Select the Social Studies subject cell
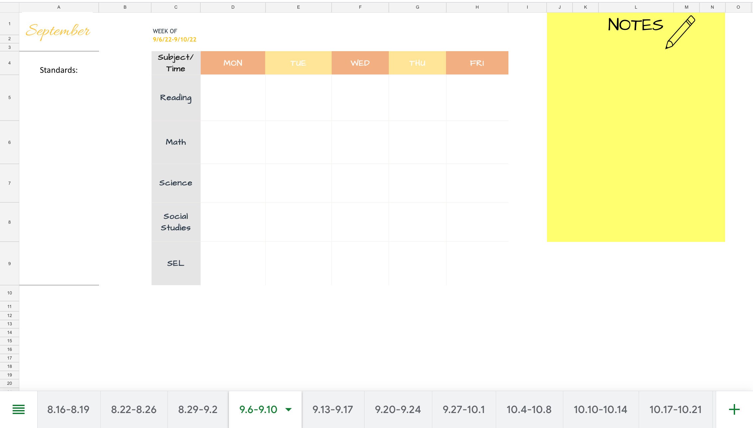Screen dimensions: 753x428 [x=176, y=222]
